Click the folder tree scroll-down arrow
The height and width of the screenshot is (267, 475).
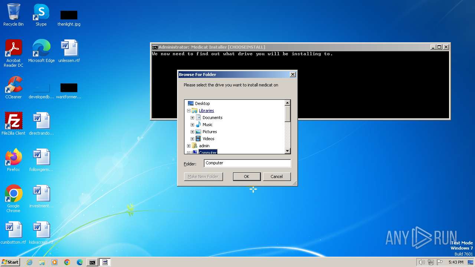[287, 151]
